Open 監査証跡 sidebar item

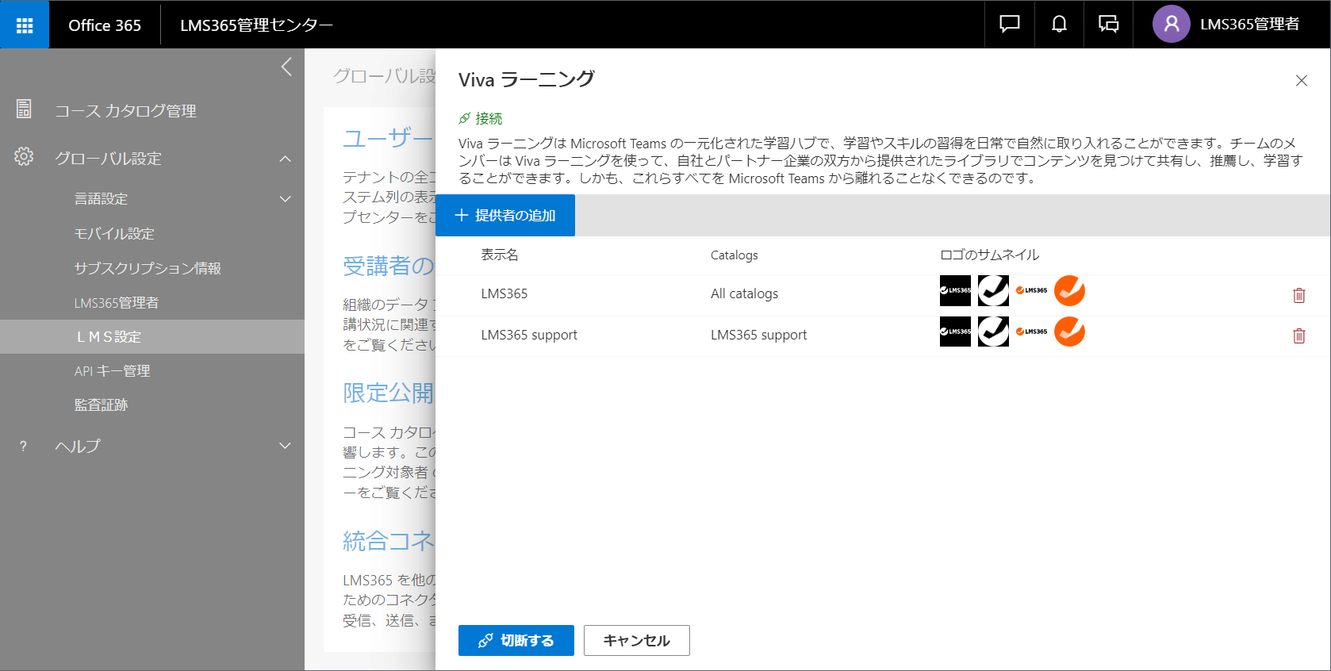pos(101,405)
